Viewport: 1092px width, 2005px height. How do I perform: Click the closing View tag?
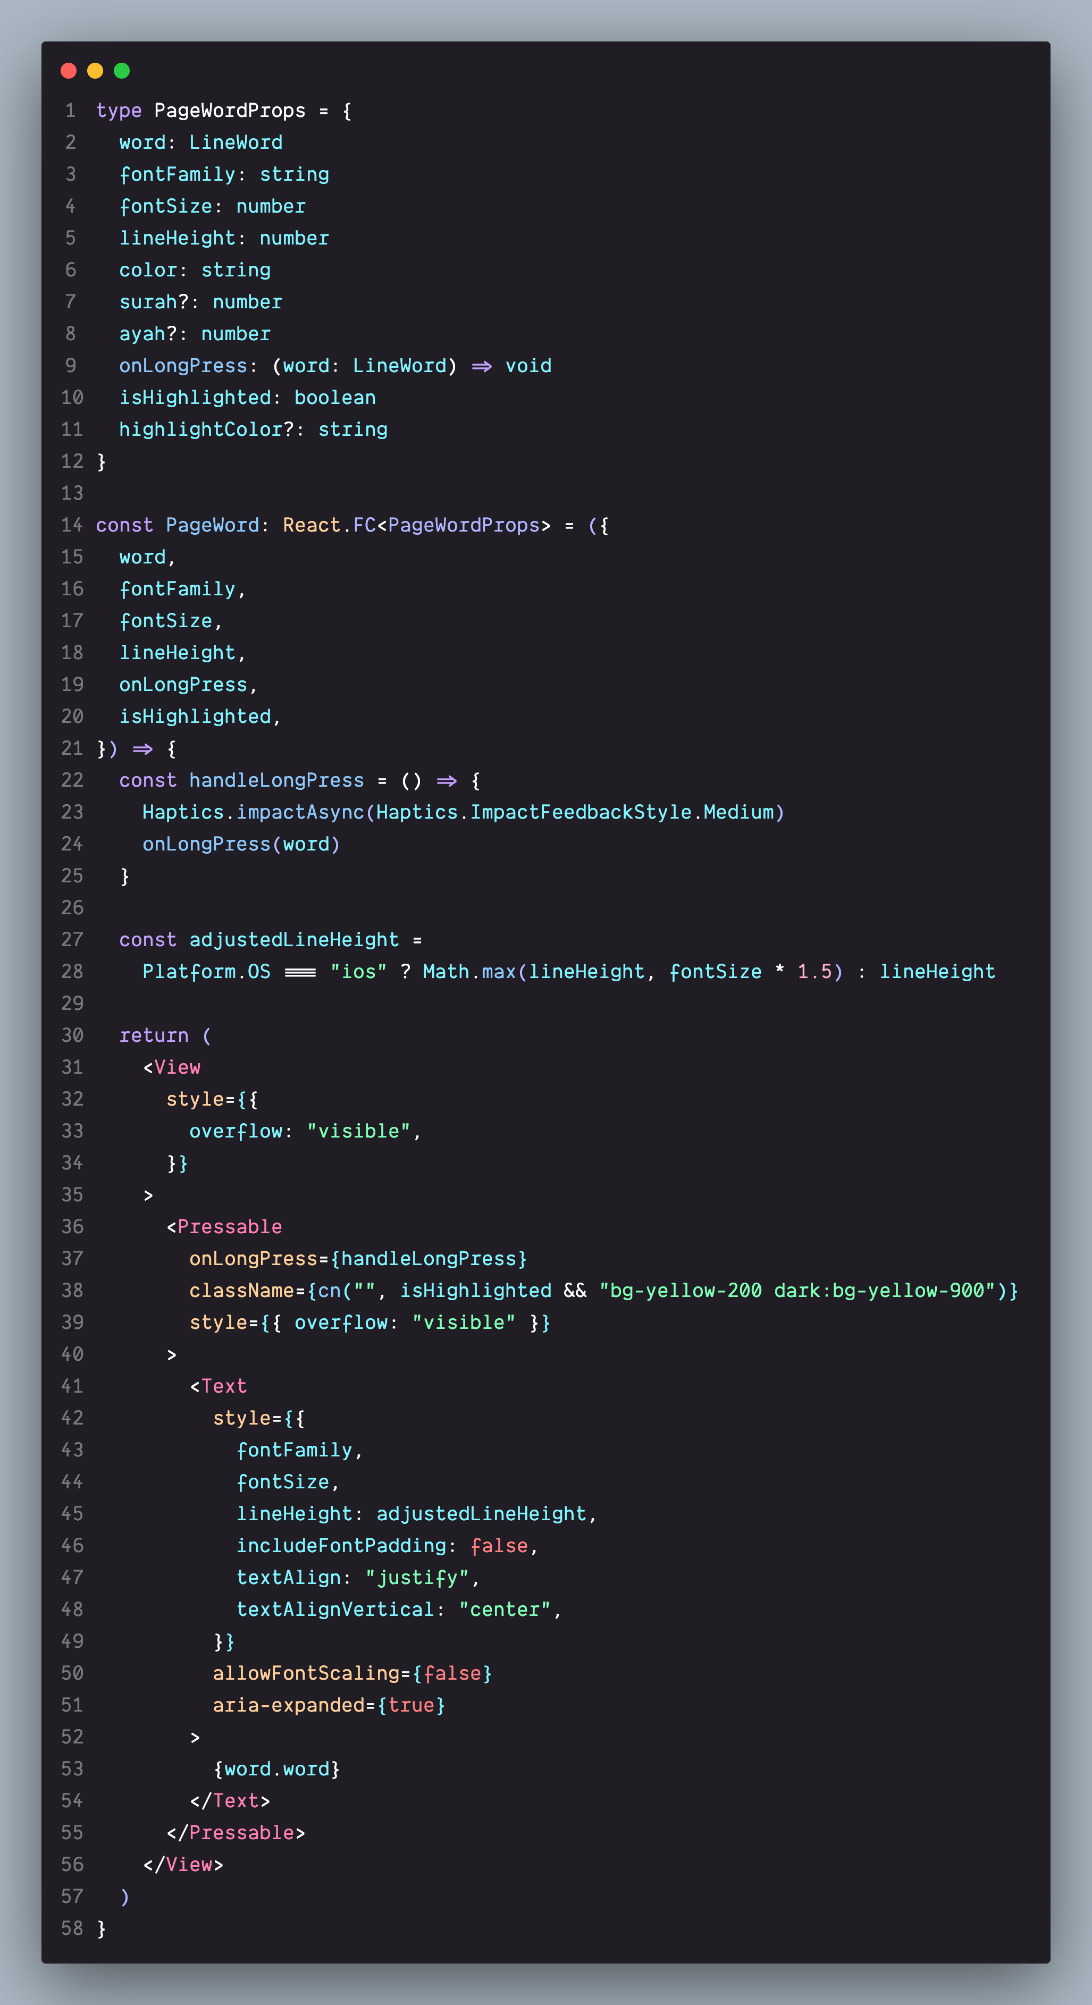[x=183, y=1865]
